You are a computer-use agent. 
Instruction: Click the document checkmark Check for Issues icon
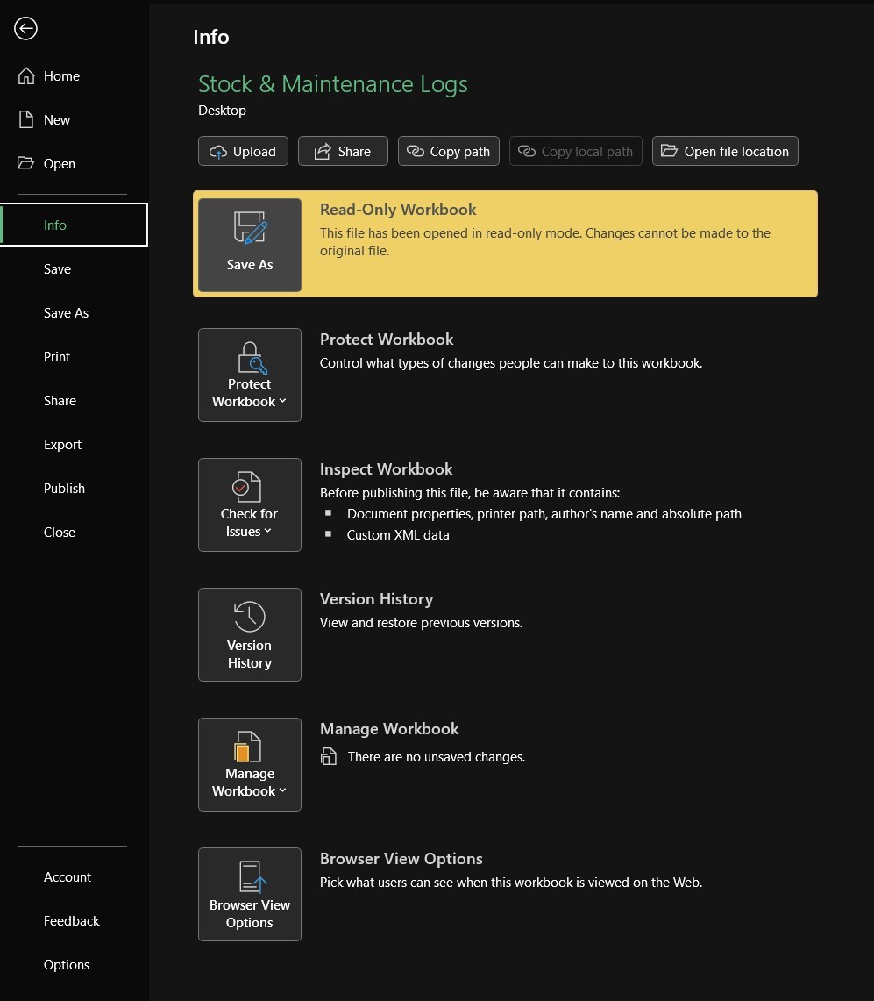(247, 487)
